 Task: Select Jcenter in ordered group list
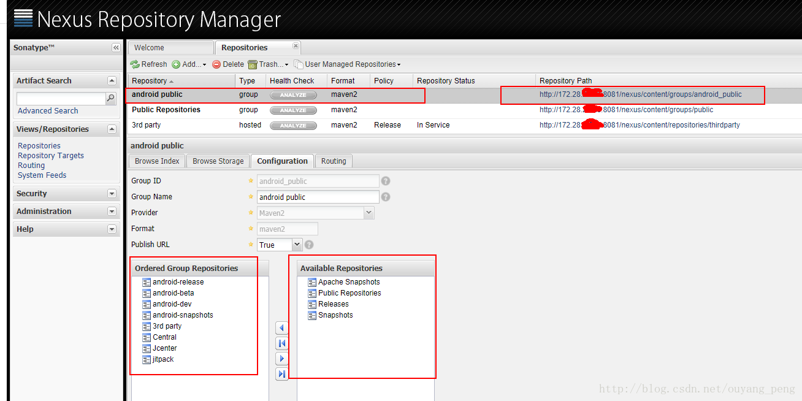(164, 348)
